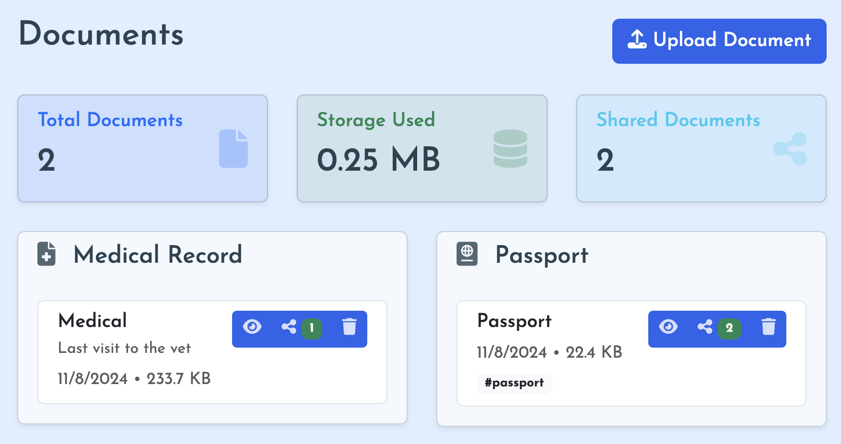Open the Storage Used stat card
Image resolution: width=841 pixels, height=444 pixels.
click(x=422, y=149)
